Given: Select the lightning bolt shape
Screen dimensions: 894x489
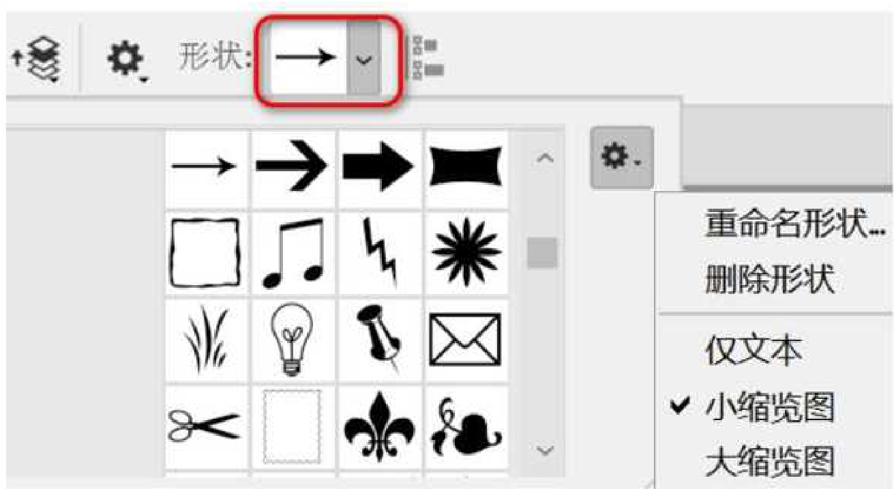Looking at the screenshot, I should point(380,251).
